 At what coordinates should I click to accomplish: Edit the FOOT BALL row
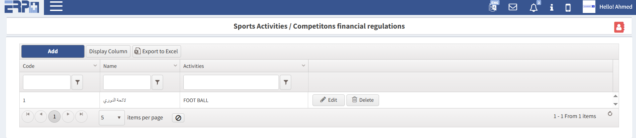point(328,100)
